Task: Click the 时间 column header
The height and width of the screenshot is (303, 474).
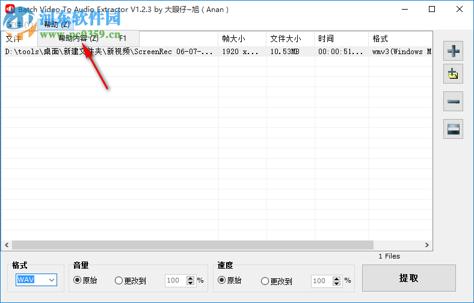Action: pos(341,38)
